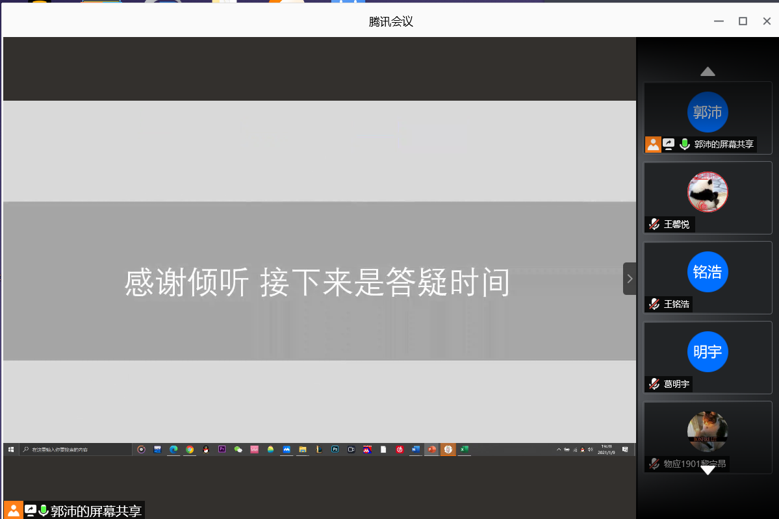This screenshot has height=519, width=779.
Task: Click the orange presenter icon in bottom-left overlay
Action: 13,511
